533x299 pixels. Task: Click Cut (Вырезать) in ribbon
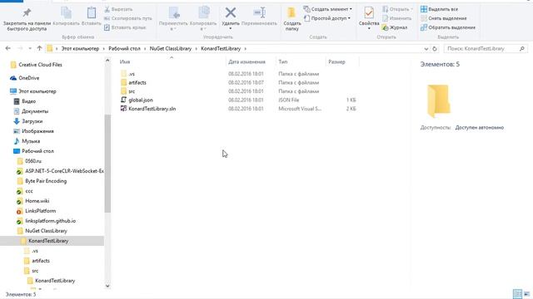point(118,9)
